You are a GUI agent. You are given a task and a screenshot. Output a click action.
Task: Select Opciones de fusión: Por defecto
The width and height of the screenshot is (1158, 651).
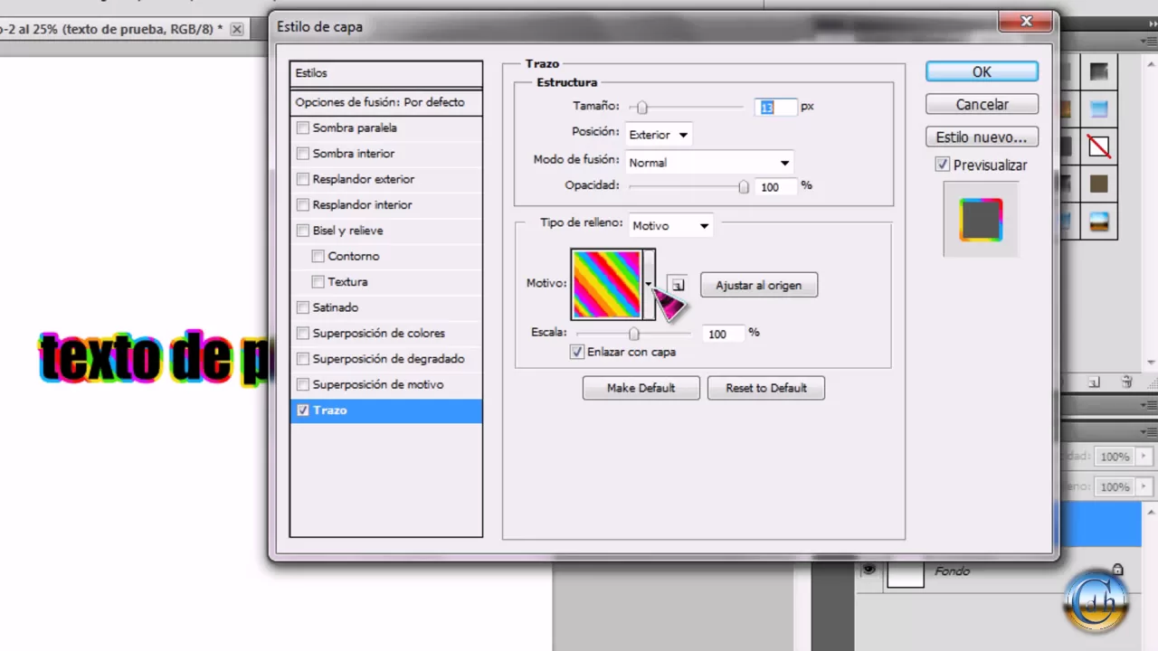(x=385, y=102)
